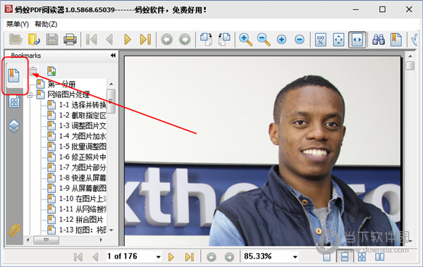Click the bookmark icon in top toolbar
Viewport: 423px width, 267px height.
click(396, 39)
